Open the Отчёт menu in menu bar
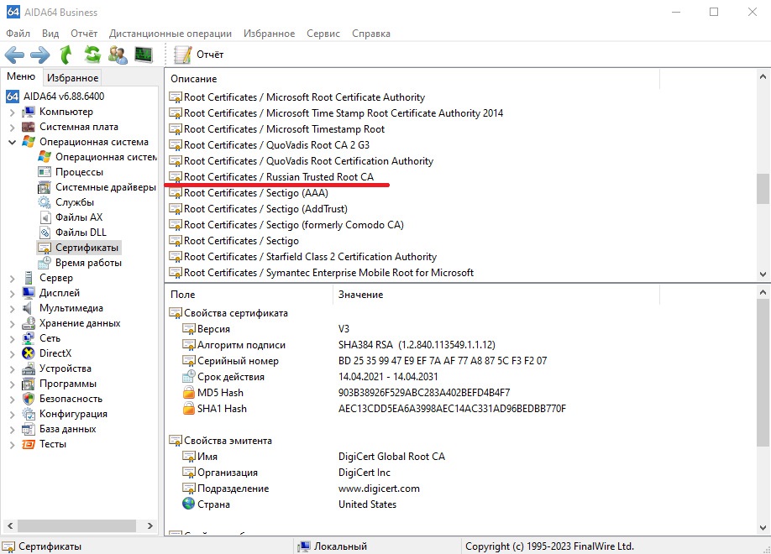 point(84,34)
